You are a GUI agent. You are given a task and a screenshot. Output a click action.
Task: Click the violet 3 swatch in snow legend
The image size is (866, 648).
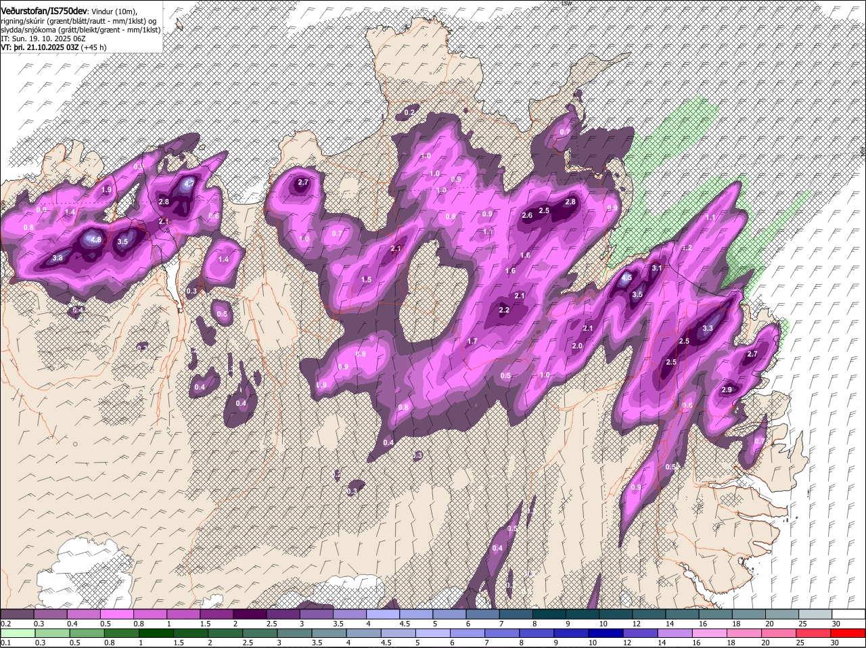click(x=317, y=614)
